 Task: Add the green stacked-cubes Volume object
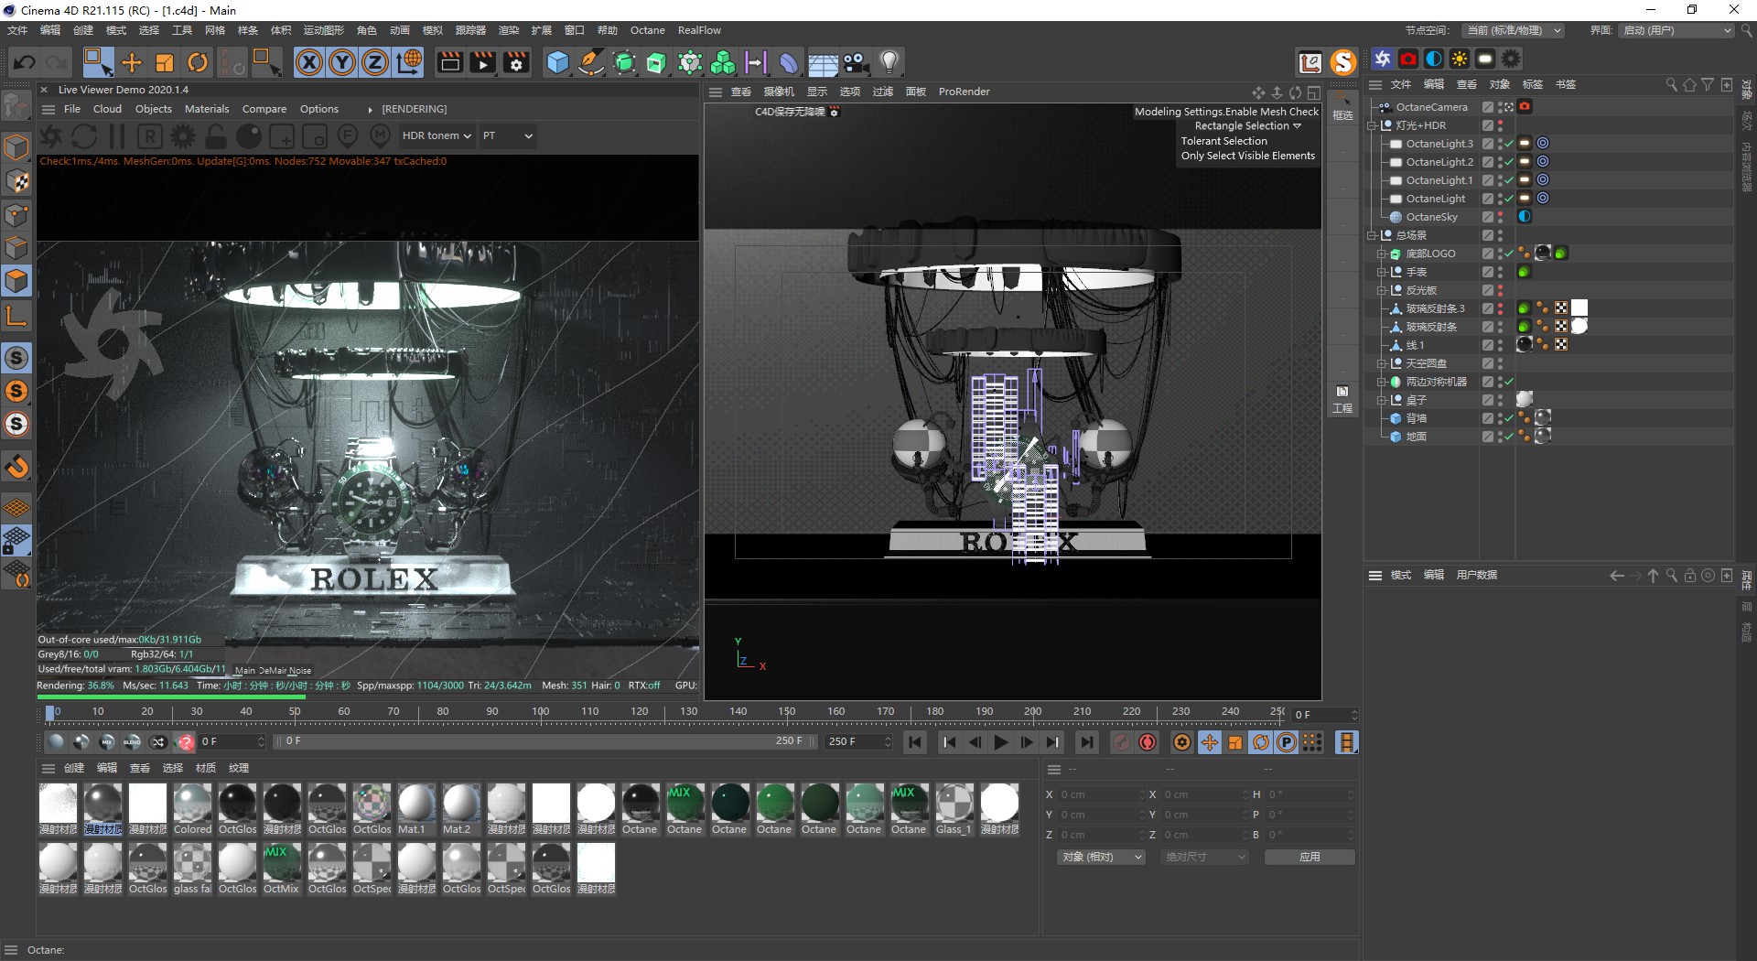(723, 62)
